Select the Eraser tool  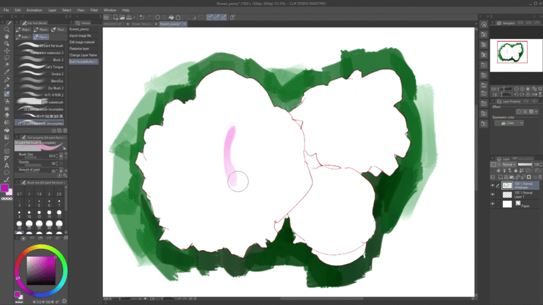point(7,115)
